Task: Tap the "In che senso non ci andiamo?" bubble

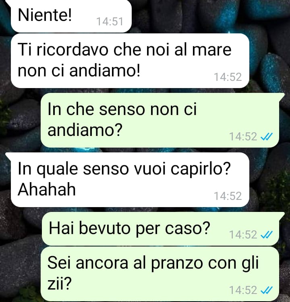Action: pos(160,120)
